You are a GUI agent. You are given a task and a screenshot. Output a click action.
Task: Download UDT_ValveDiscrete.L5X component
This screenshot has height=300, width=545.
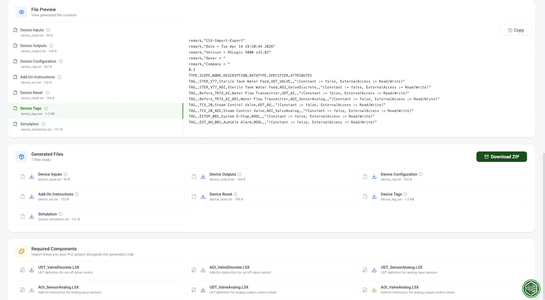[32, 270]
